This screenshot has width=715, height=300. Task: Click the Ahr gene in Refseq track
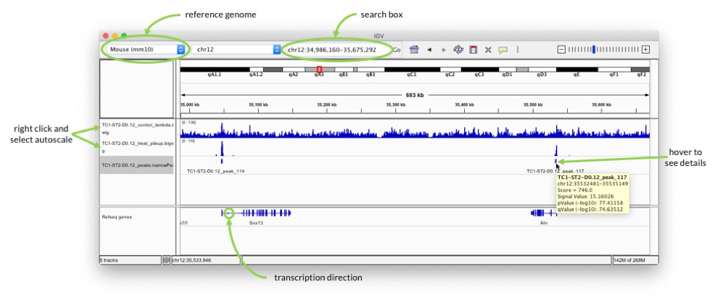[543, 213]
